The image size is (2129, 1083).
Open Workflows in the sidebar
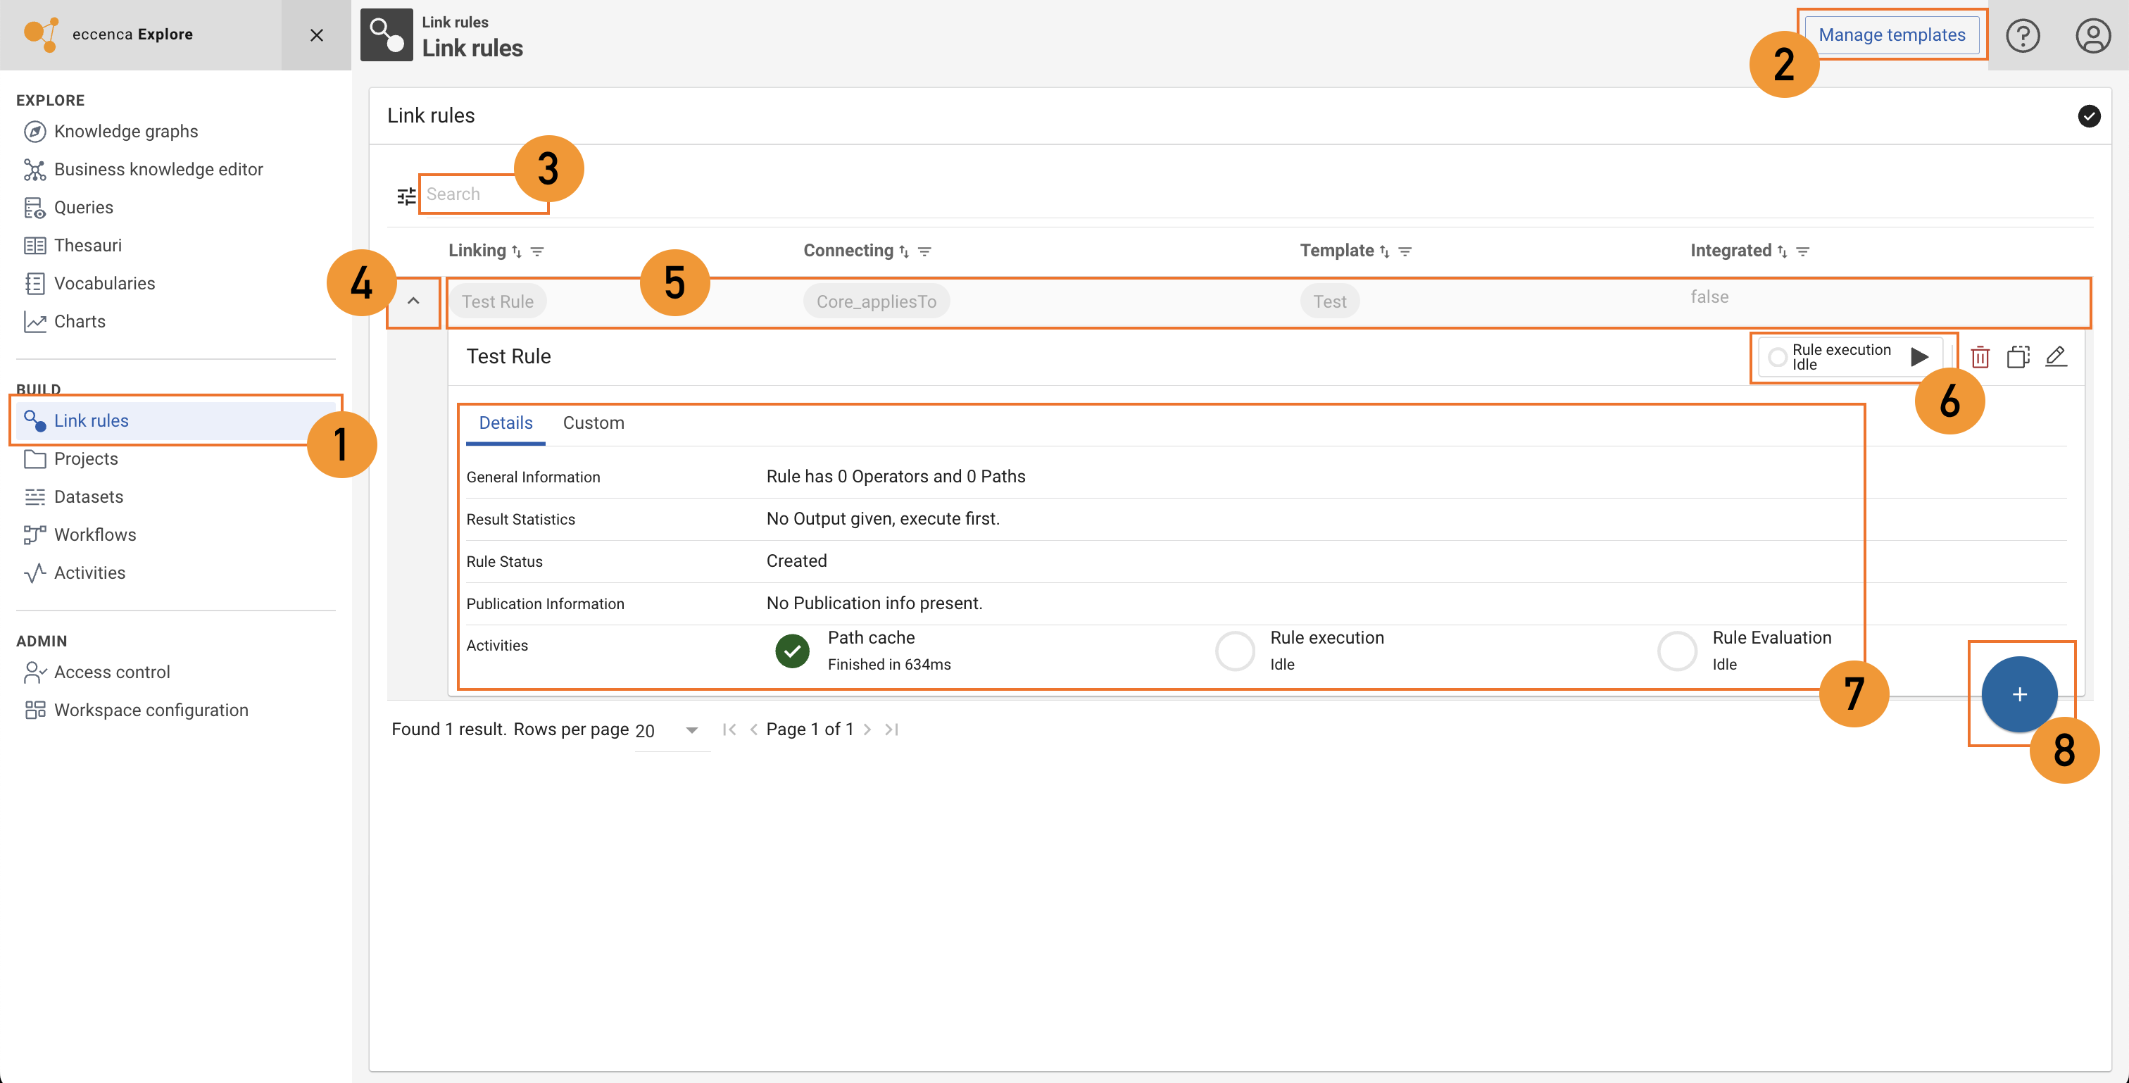pos(94,535)
